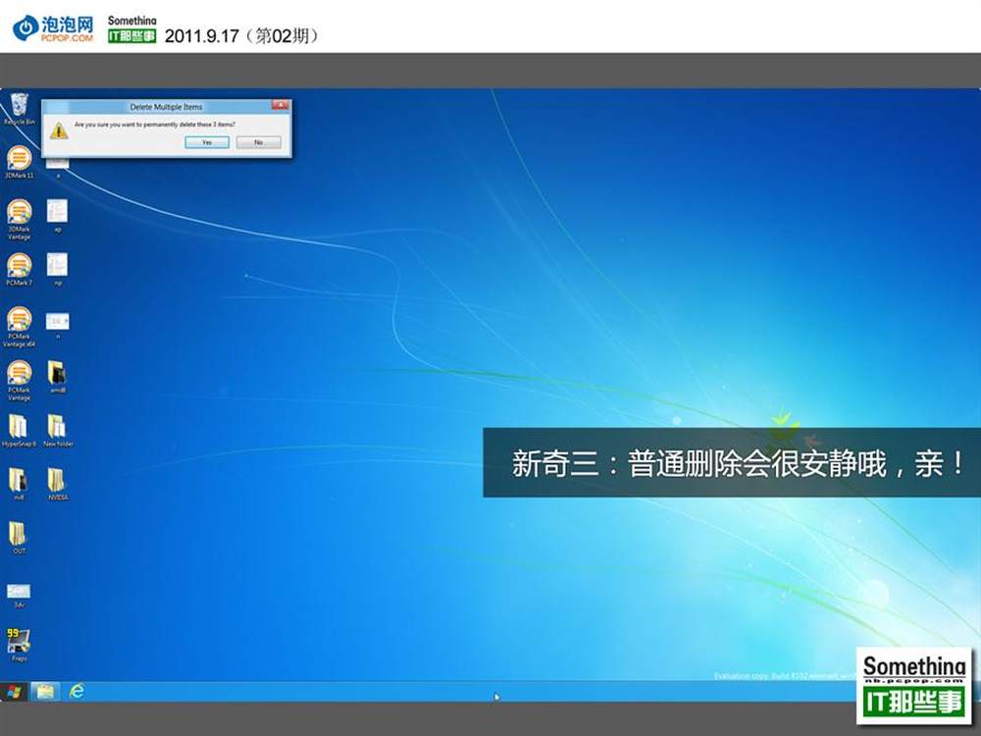Select the image file above Fraps
The width and height of the screenshot is (981, 736).
pyautogui.click(x=20, y=596)
